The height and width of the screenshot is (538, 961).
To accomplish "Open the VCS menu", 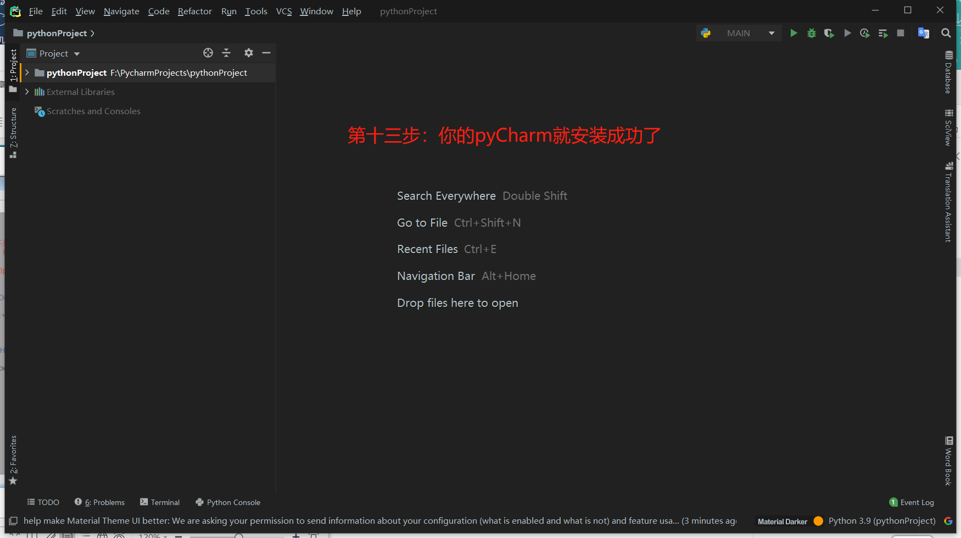I will 284,11.
